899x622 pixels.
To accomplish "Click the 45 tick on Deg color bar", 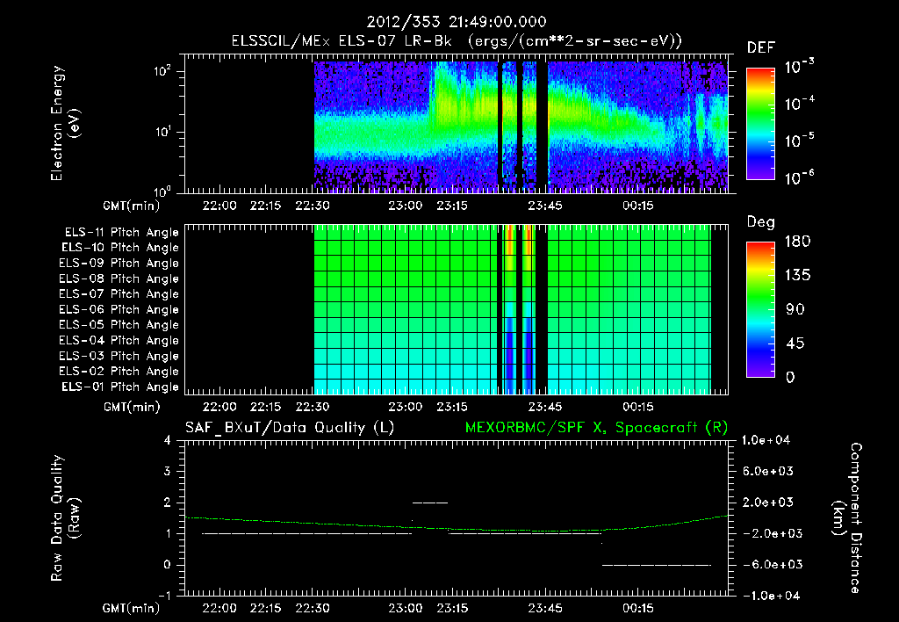I will click(795, 344).
